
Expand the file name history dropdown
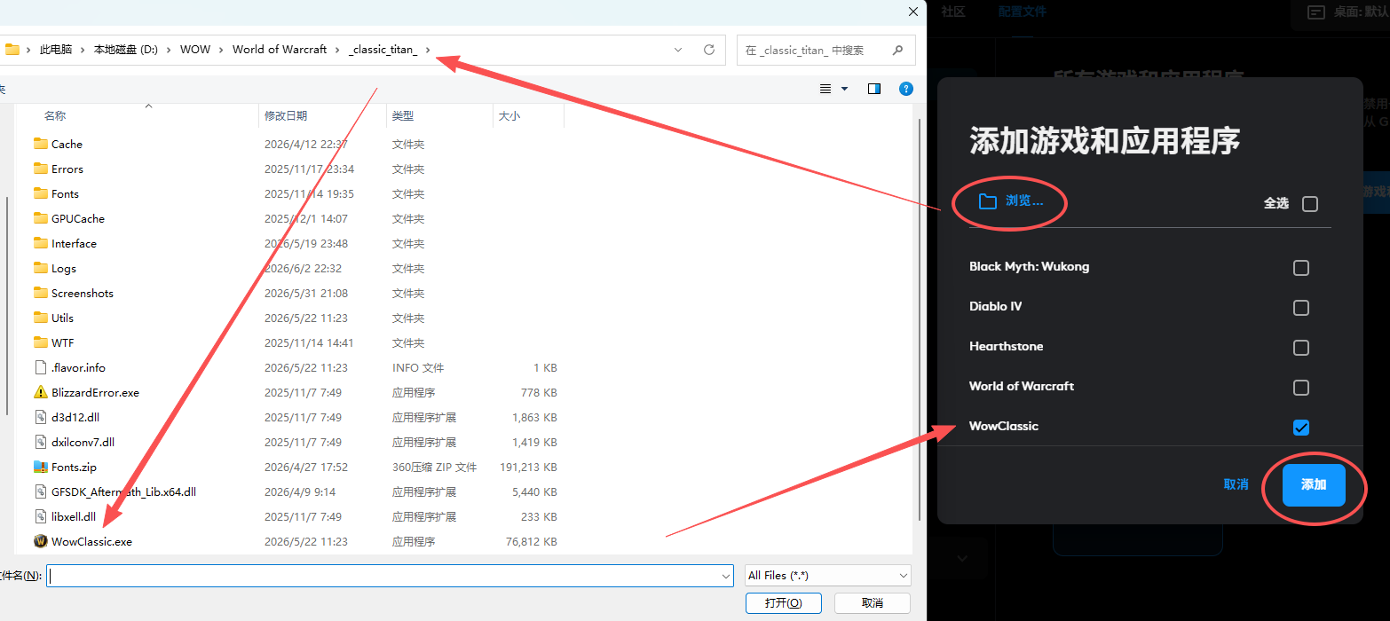coord(726,576)
